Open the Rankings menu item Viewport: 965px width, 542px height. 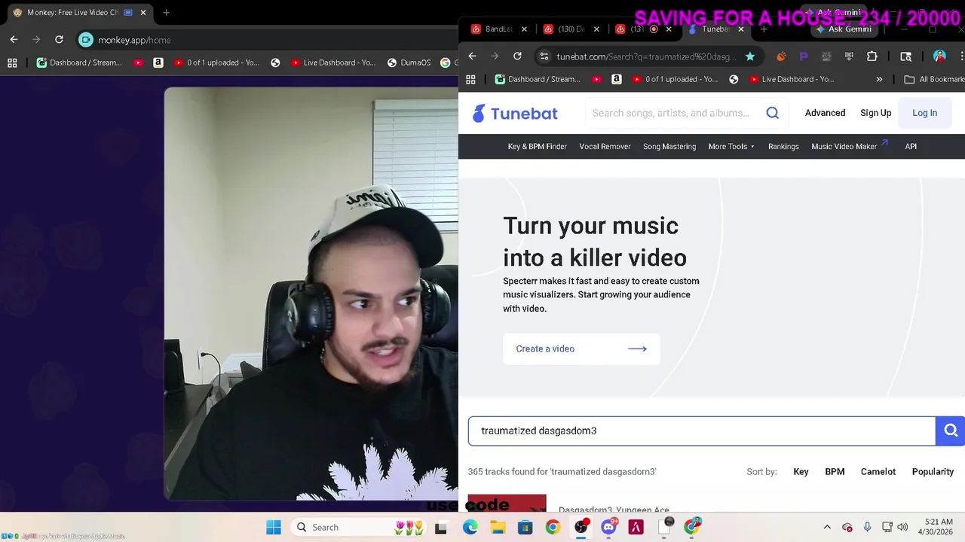[x=783, y=146]
